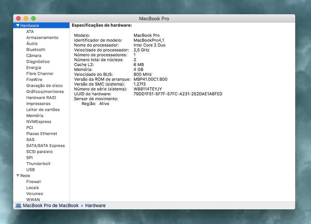311x224 pixels.
Task: Open Fibre Channel entry
Action: tap(40, 74)
